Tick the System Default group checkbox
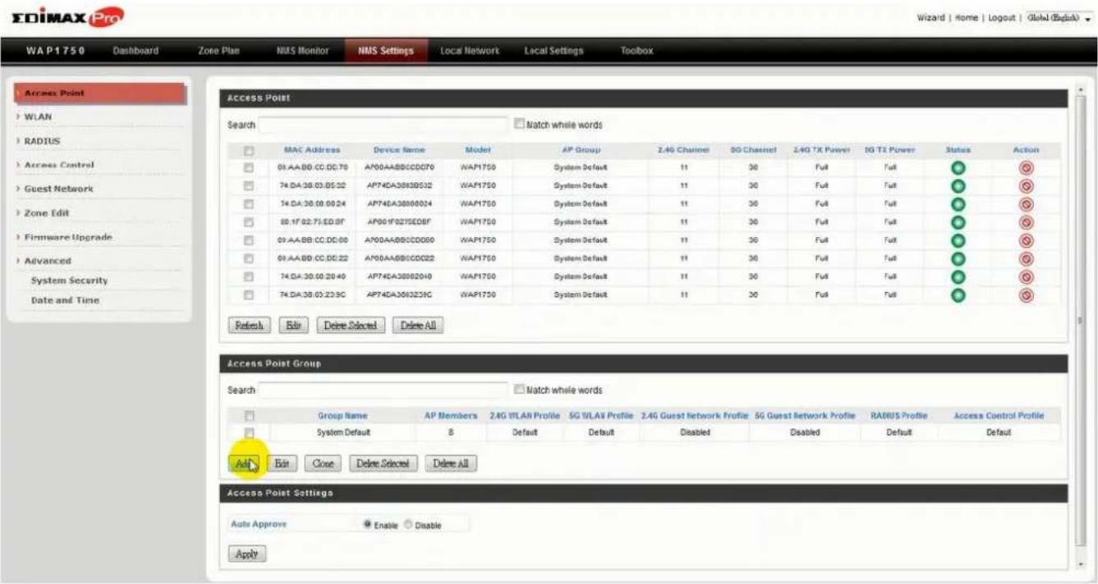Viewport: 1098px width, 584px height. pyautogui.click(x=250, y=432)
